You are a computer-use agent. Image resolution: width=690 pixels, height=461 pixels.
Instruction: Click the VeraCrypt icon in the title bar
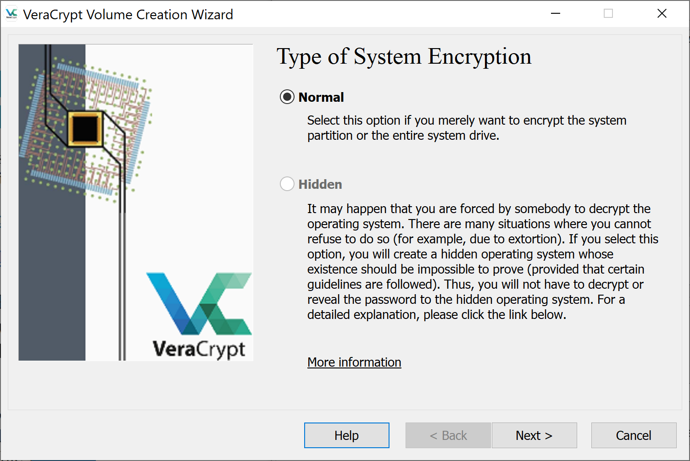point(11,14)
